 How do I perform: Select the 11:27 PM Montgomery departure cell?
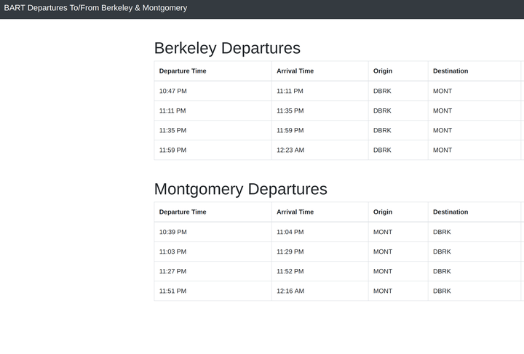[x=172, y=271]
